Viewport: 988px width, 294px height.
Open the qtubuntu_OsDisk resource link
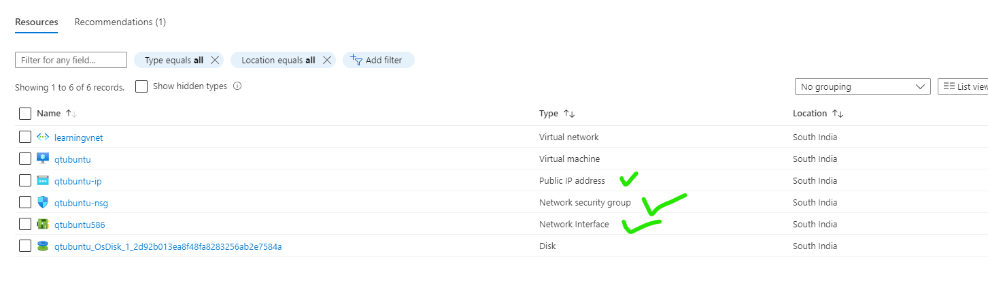tap(168, 246)
